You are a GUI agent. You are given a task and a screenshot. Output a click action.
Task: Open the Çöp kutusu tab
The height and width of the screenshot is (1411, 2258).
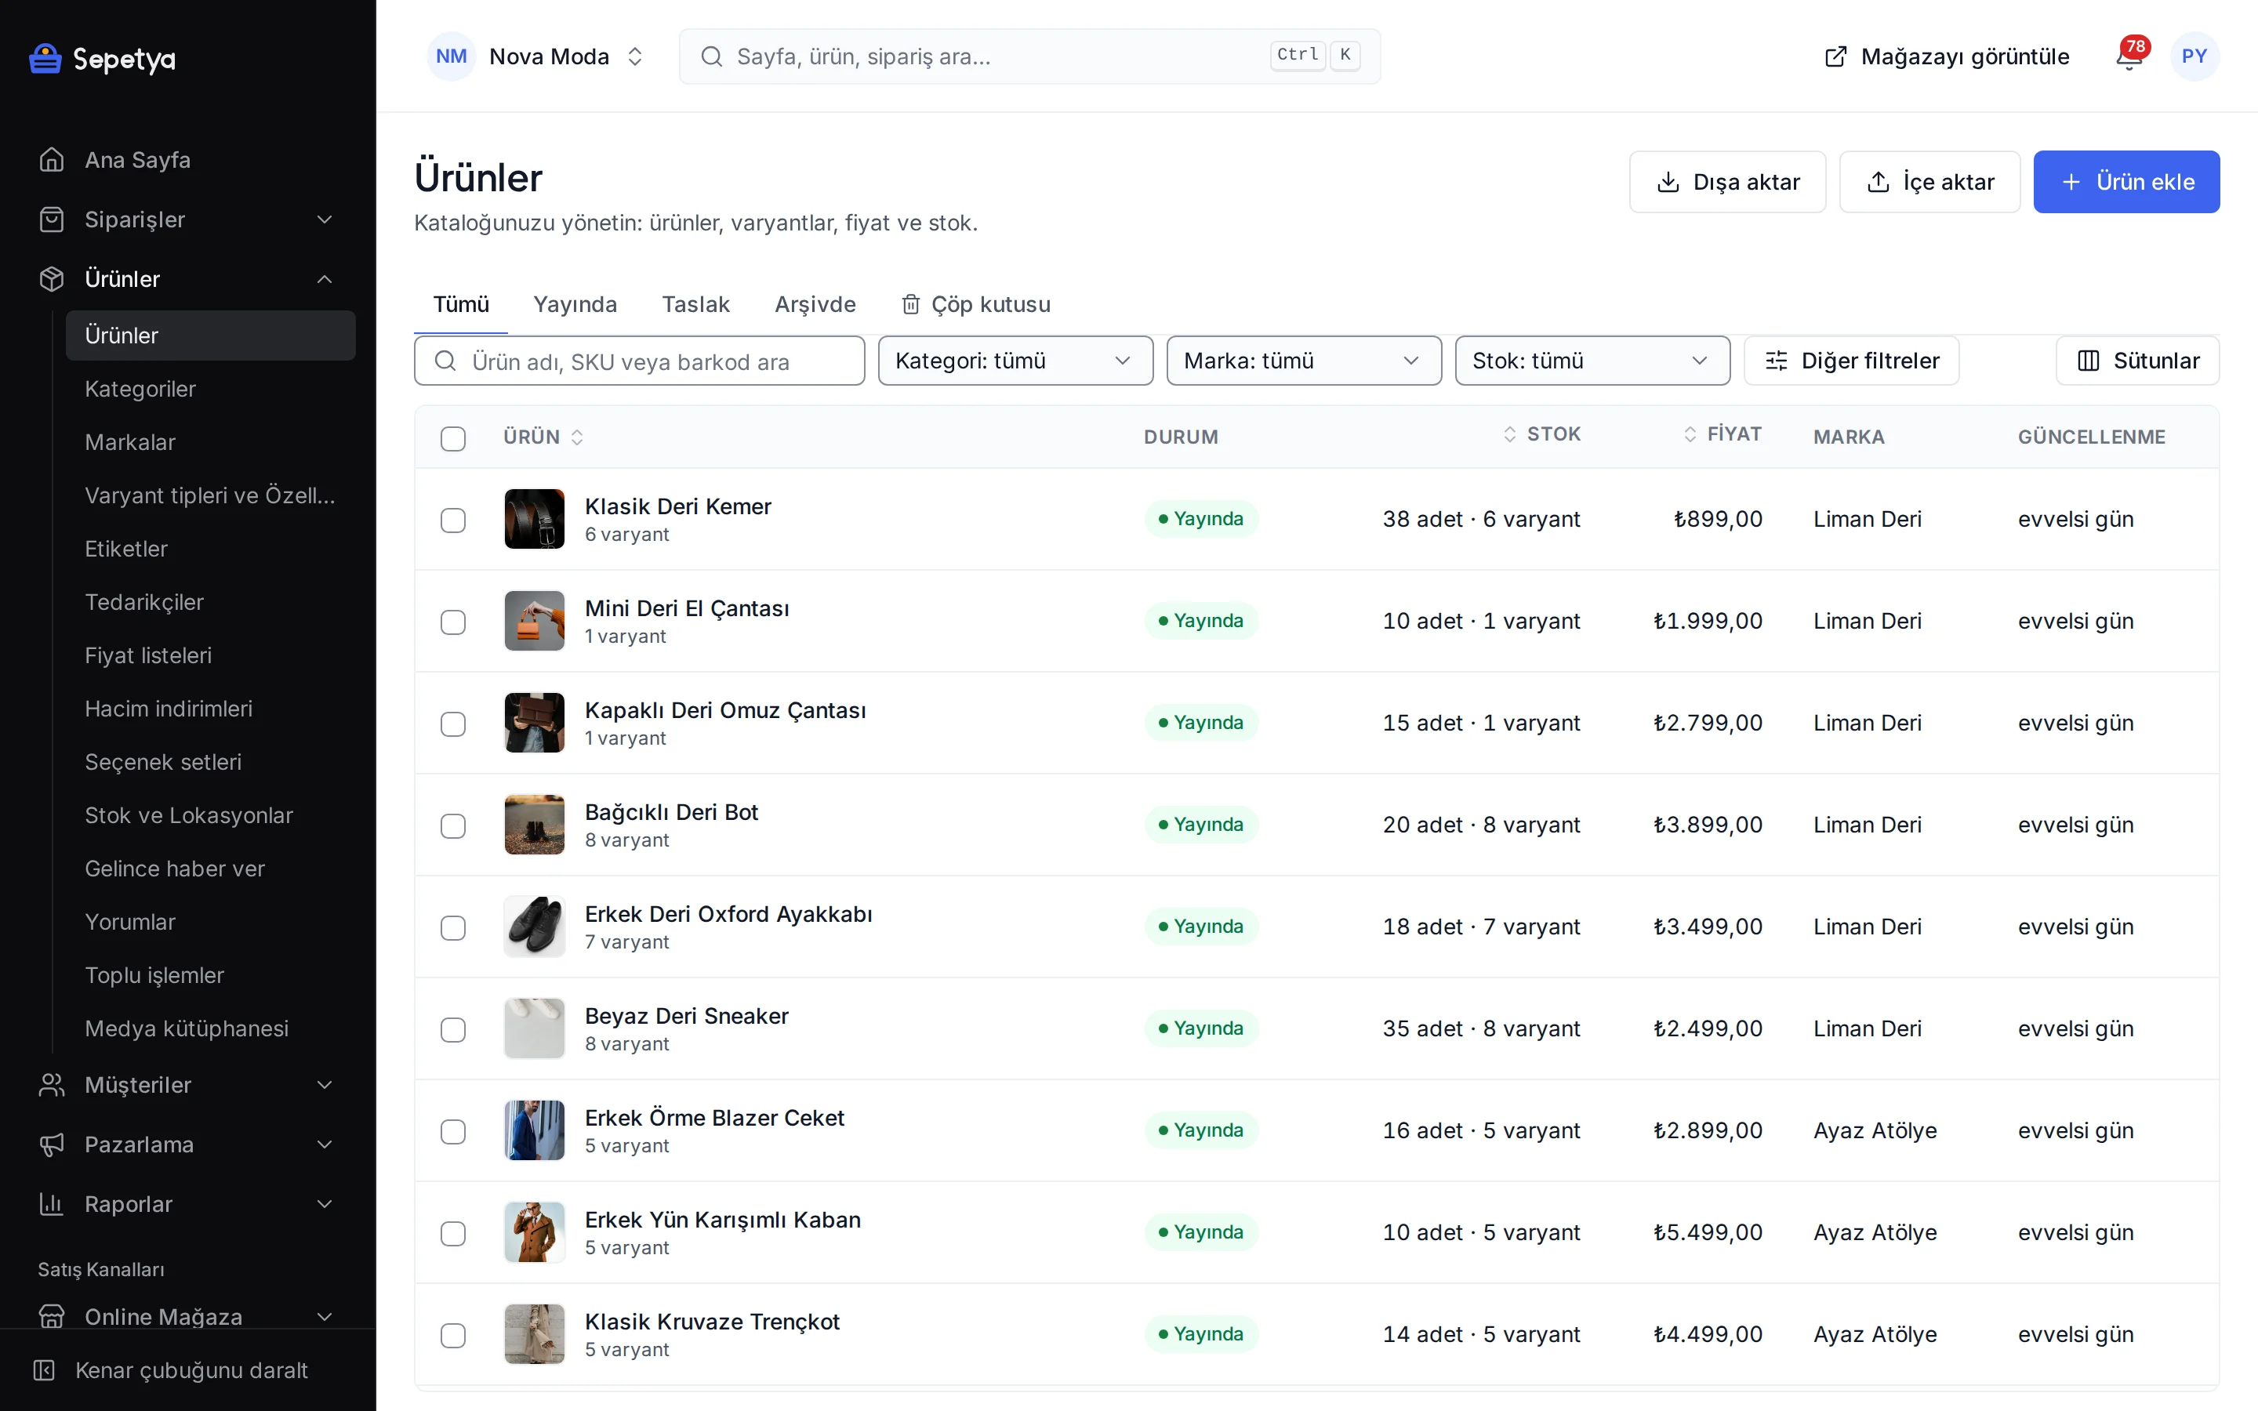(975, 304)
